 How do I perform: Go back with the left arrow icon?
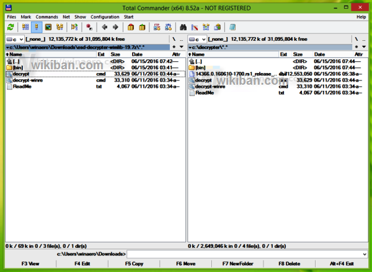(104, 27)
